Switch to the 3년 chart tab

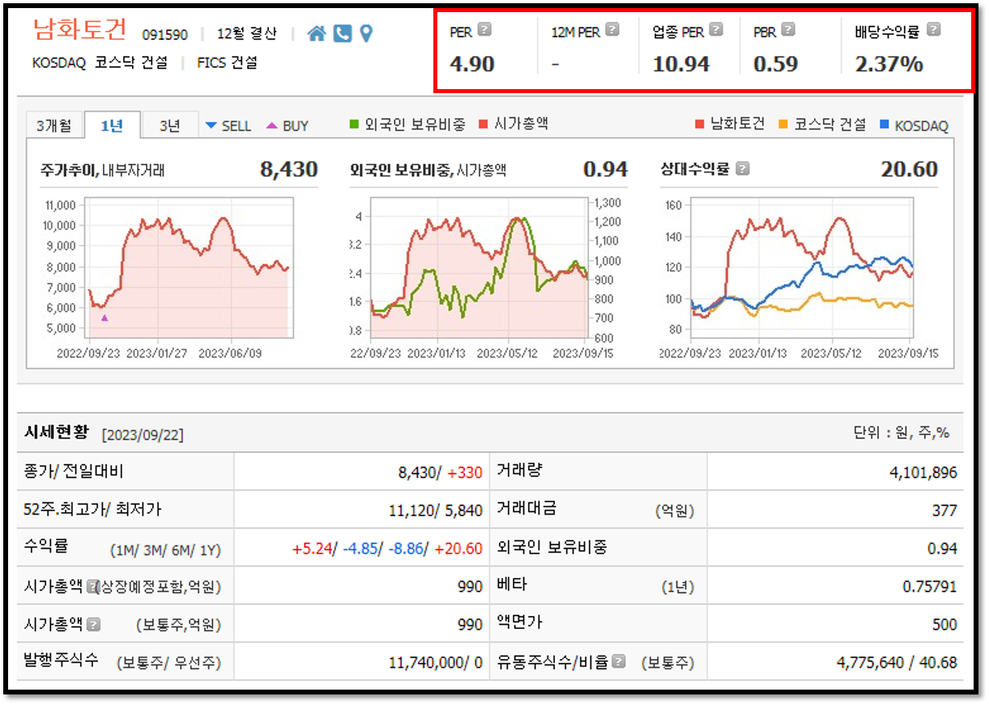point(169,126)
